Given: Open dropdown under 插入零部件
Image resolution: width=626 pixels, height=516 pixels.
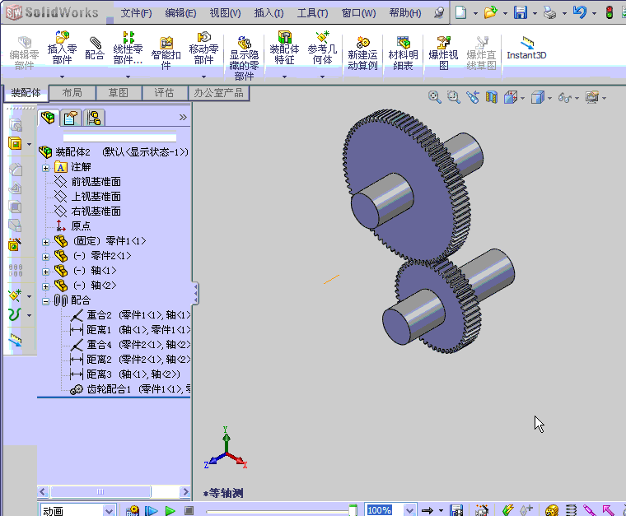Looking at the screenshot, I should pyautogui.click(x=62, y=77).
